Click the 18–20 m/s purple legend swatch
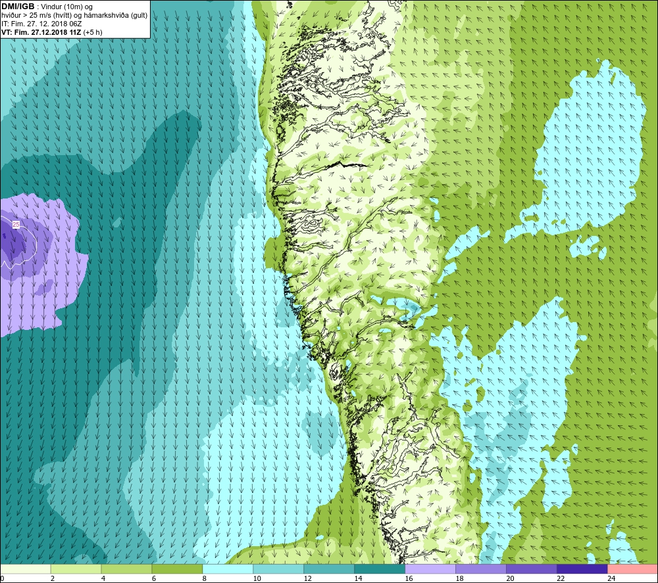This screenshot has width=658, height=583. click(481, 569)
